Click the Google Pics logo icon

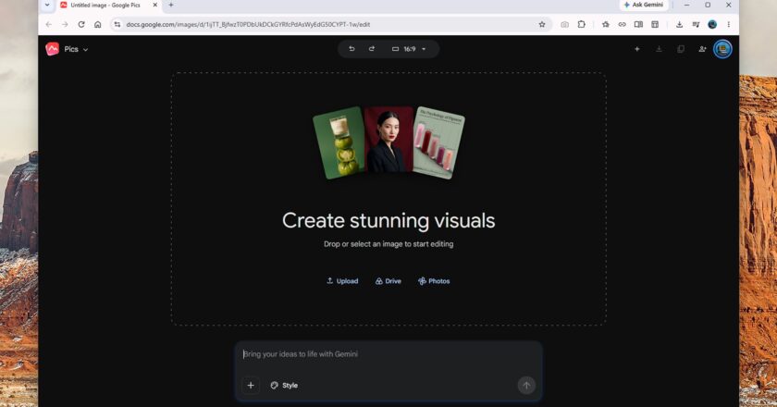[52, 49]
